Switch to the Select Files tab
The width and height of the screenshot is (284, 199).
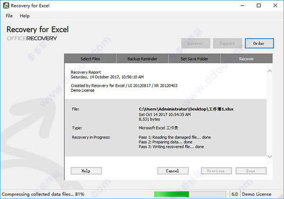(90, 59)
